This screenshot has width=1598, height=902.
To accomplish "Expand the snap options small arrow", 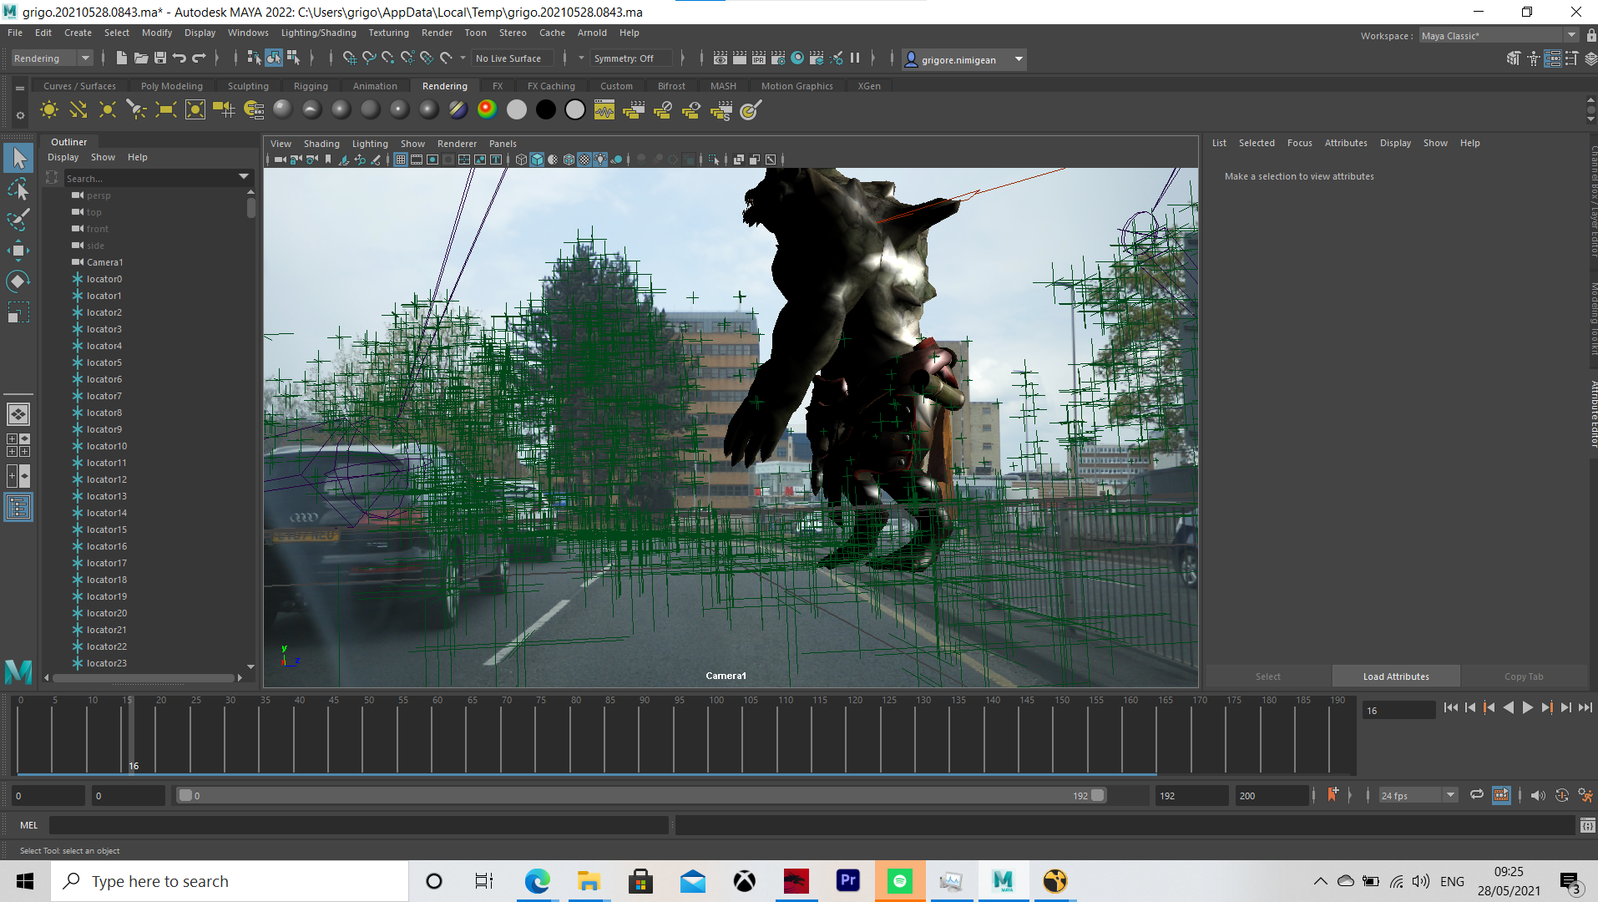I will 463,58.
